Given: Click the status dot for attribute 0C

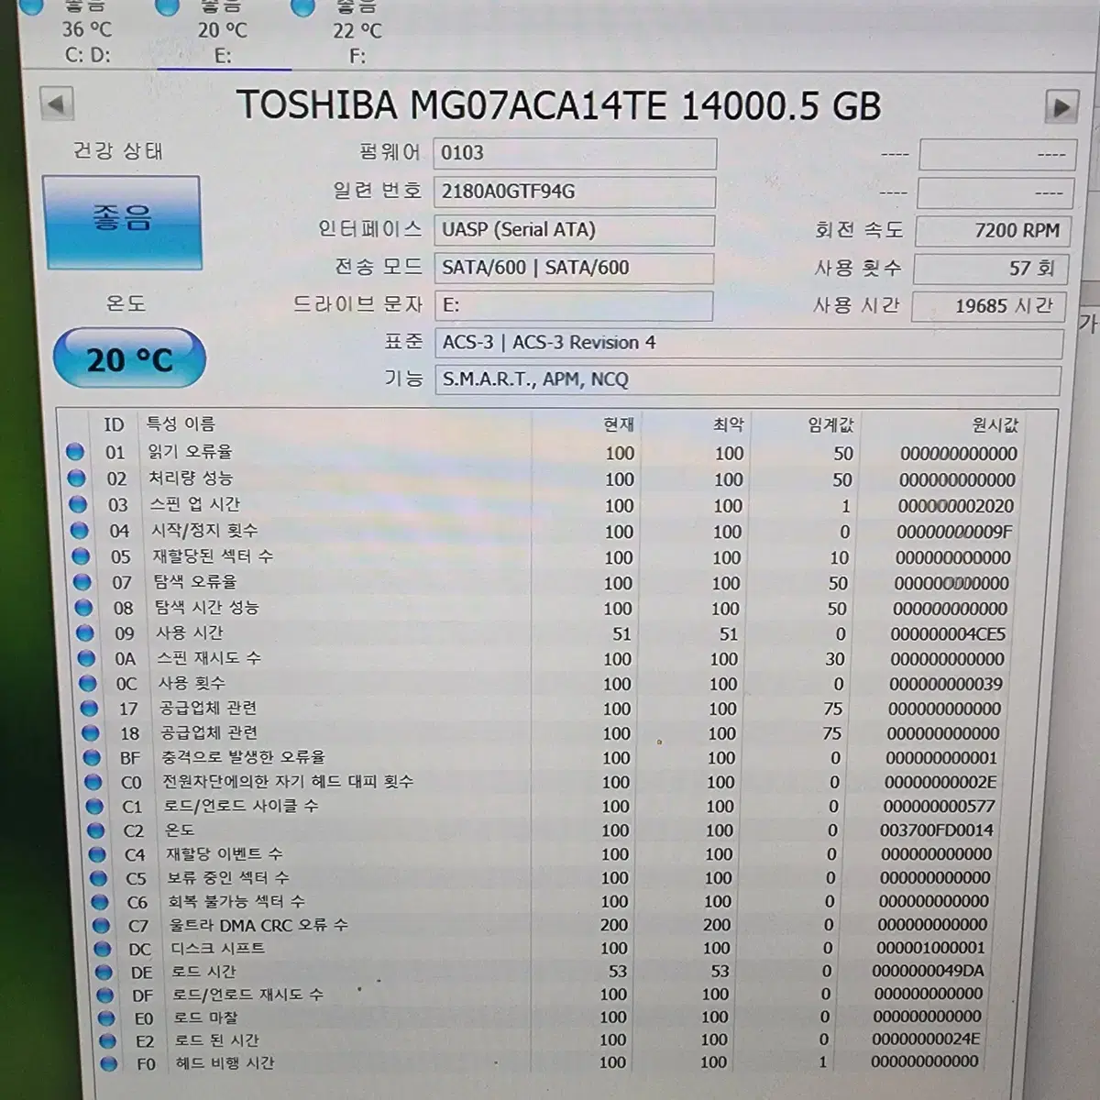Looking at the screenshot, I should pos(88,683).
